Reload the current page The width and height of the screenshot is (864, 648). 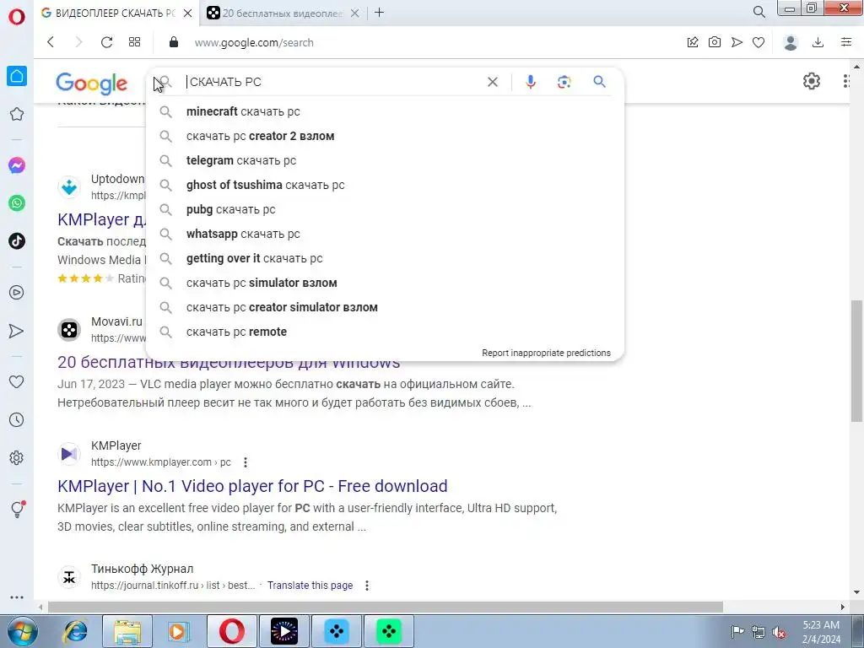(x=106, y=42)
